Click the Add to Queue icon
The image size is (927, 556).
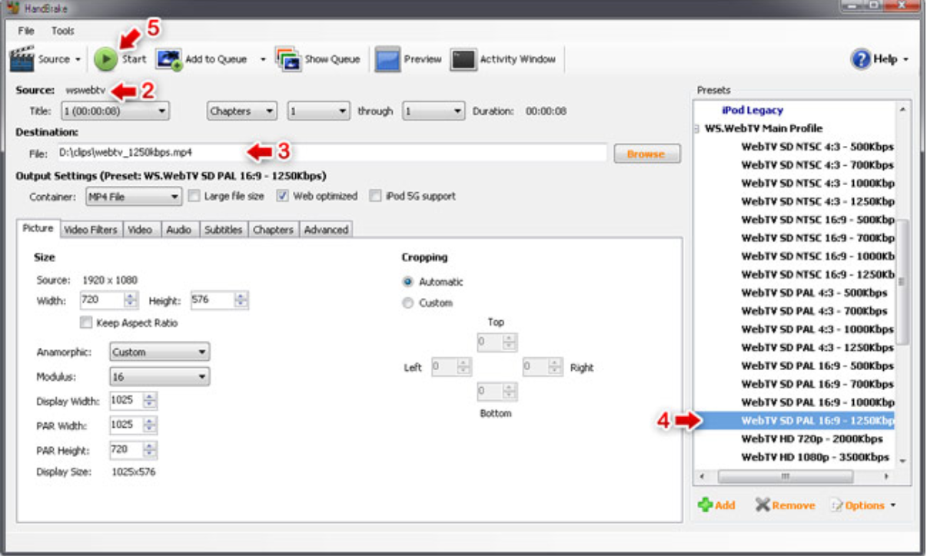168,60
